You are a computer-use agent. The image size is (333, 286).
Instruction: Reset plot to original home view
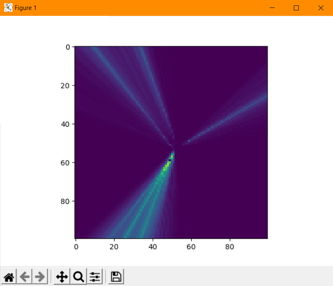[x=9, y=276]
